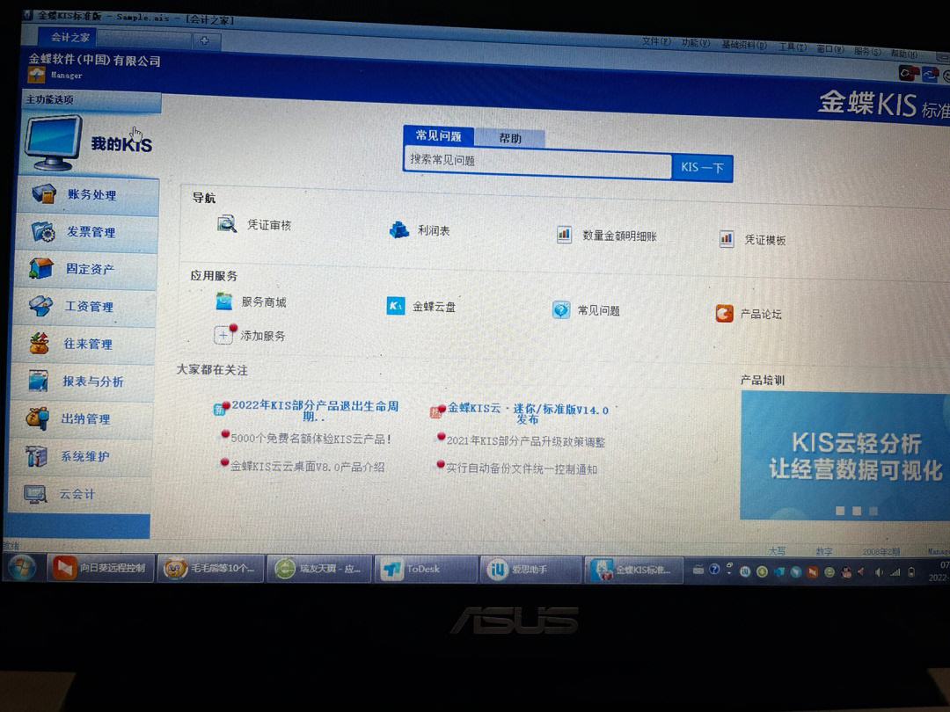Open the 工具 menu
Viewport: 950px width, 712px height.
tap(793, 47)
